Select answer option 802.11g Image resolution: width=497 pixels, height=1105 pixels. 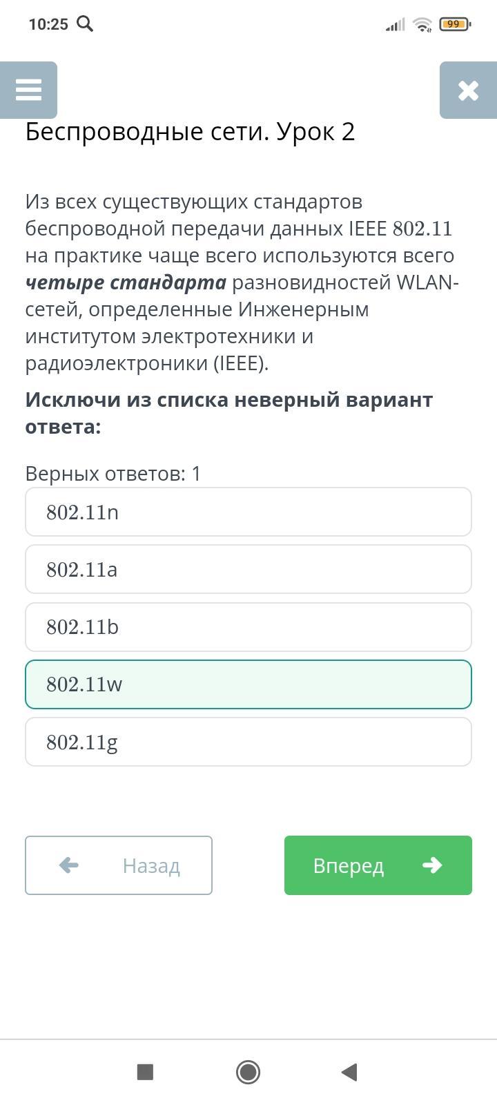pos(248,742)
